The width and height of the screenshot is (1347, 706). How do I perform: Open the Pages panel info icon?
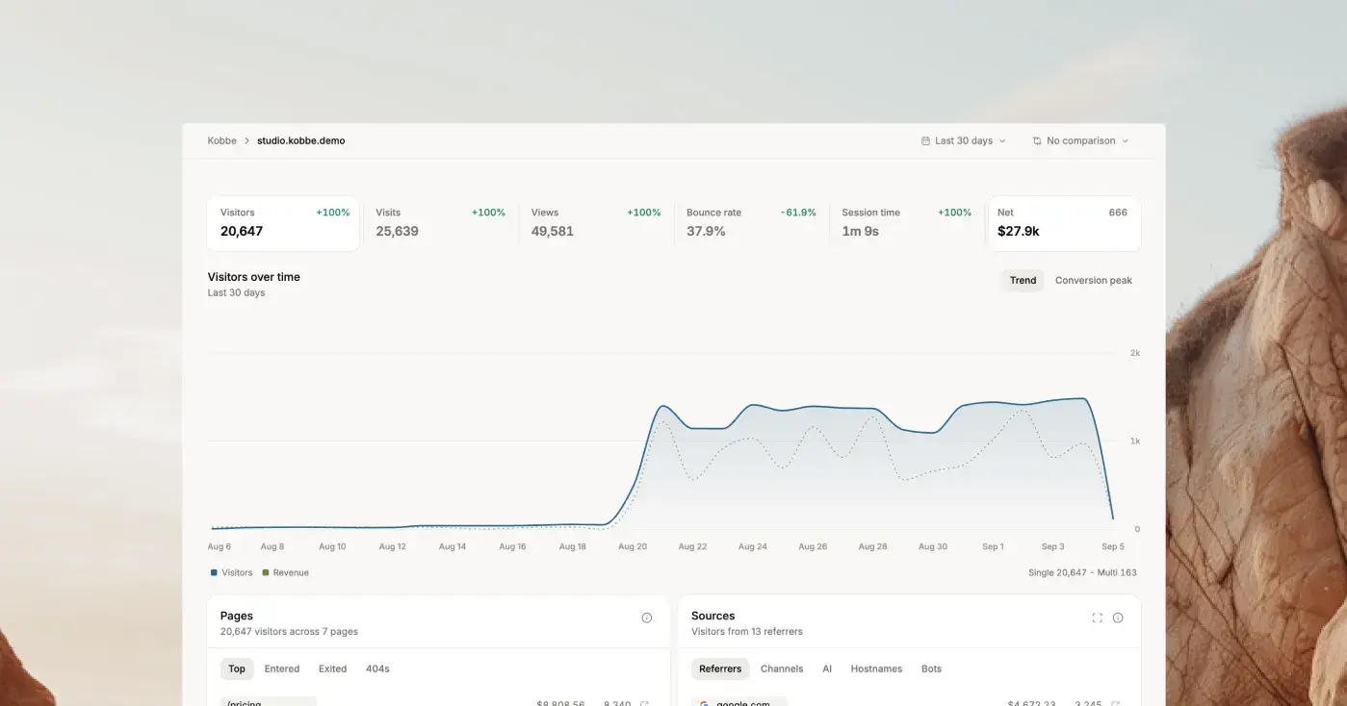(647, 618)
